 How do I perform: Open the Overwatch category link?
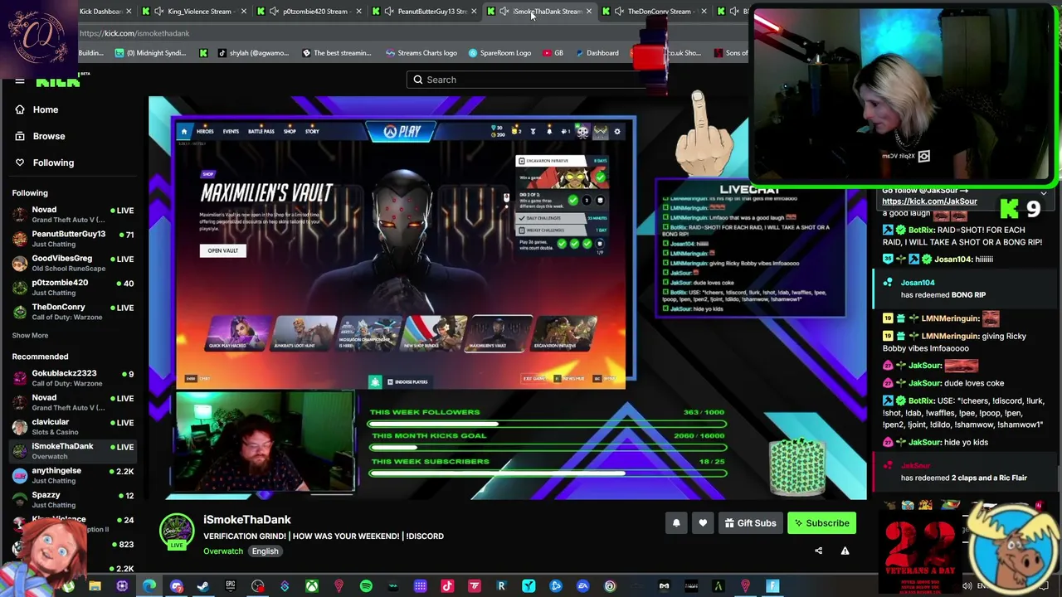[x=223, y=551]
